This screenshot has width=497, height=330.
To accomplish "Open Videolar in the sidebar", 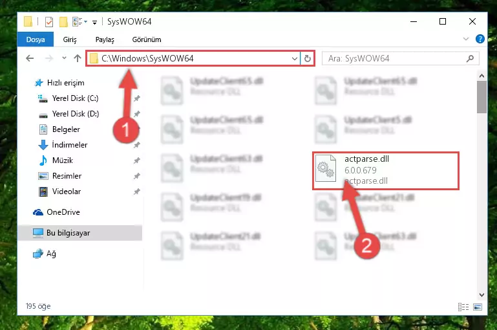I will point(67,192).
